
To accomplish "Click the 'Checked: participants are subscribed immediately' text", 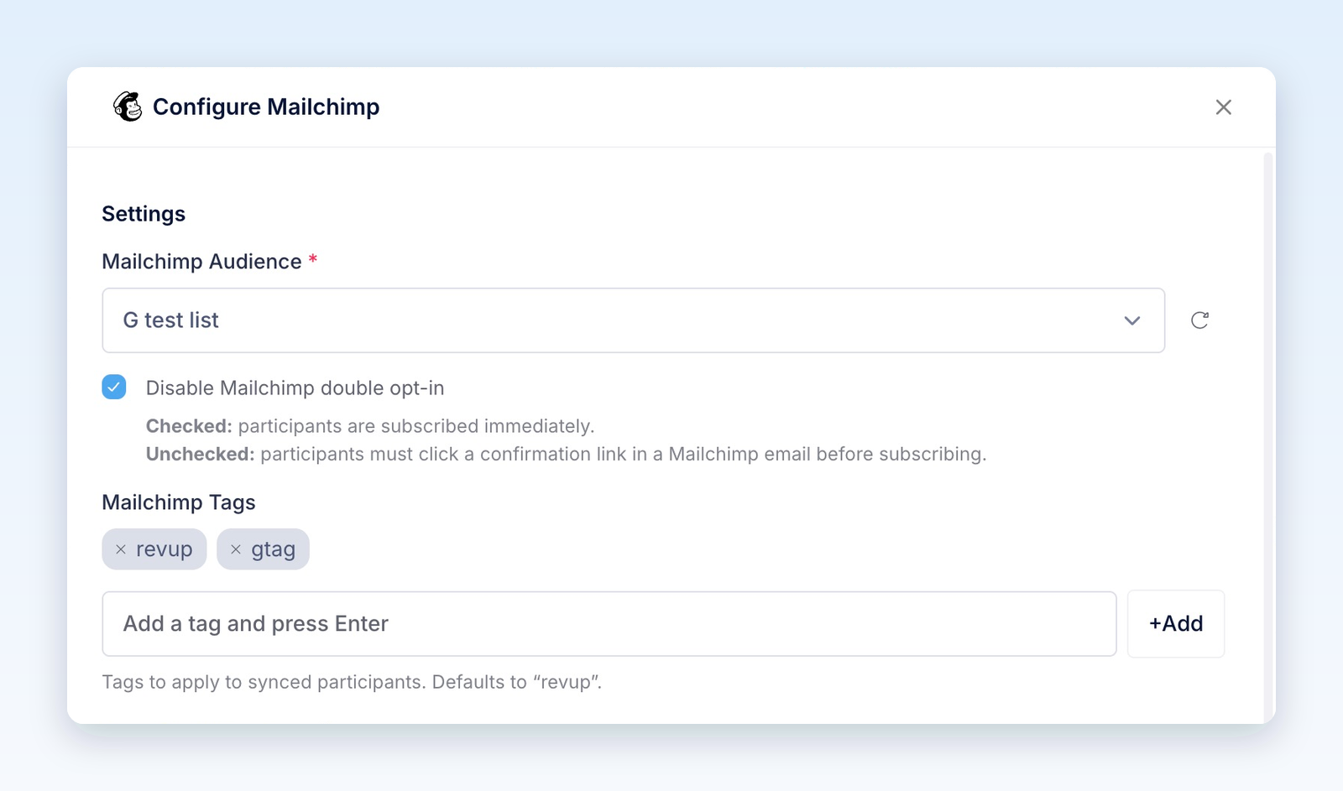I will [370, 426].
